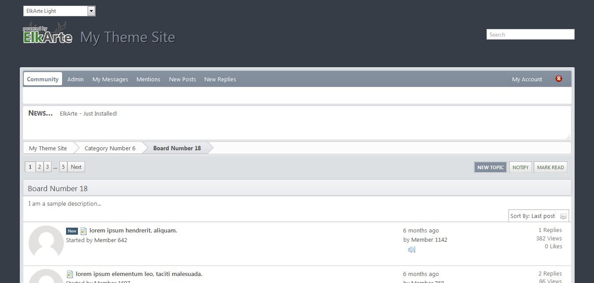Open the Sort By Last post dropdown
594x283 pixels.
coord(539,216)
